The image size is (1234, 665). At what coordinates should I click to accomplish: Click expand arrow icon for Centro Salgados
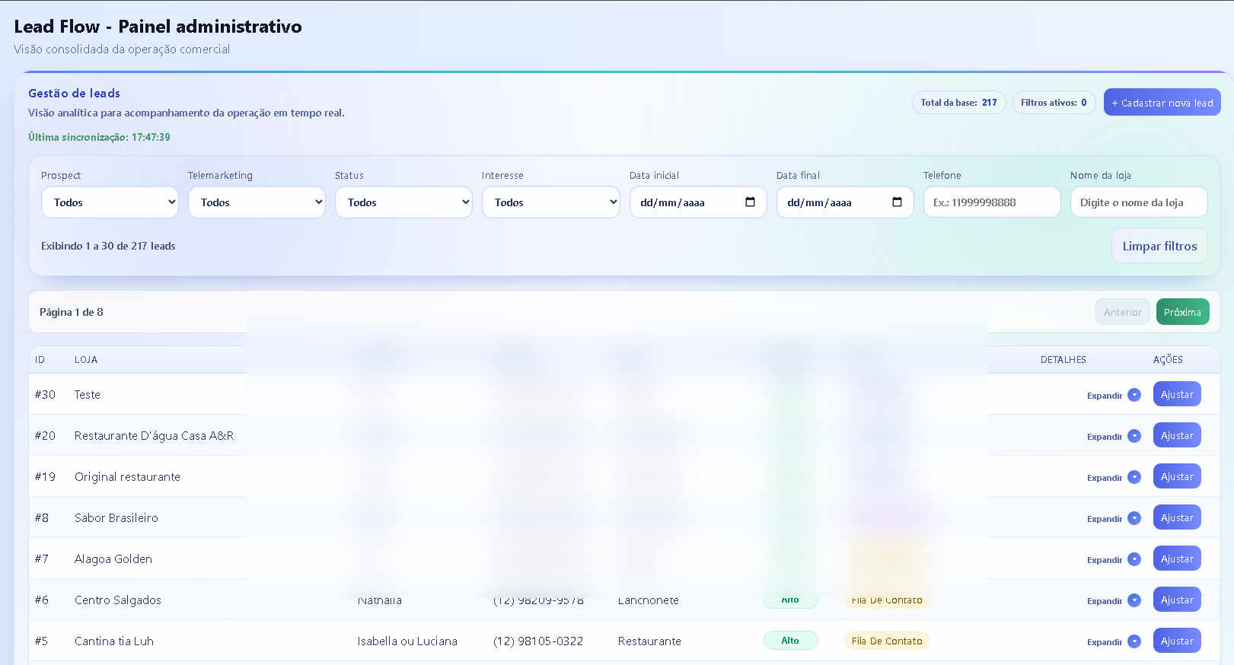tap(1134, 600)
